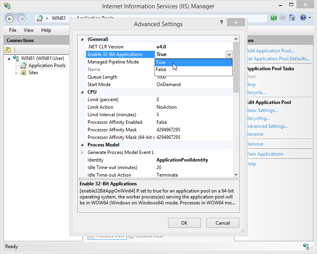The image size is (317, 254).
Task: Select the Managed Pipeline Mode row
Action: [x=120, y=62]
